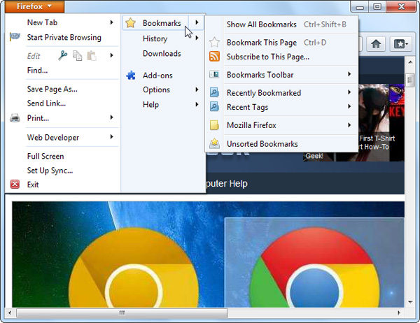Click the Copy icon in Edit row
This screenshot has width=420, height=323.
click(x=78, y=56)
